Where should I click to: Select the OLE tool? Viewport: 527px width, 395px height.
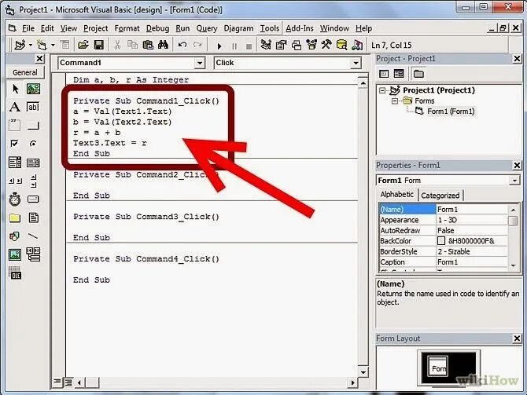(14, 272)
